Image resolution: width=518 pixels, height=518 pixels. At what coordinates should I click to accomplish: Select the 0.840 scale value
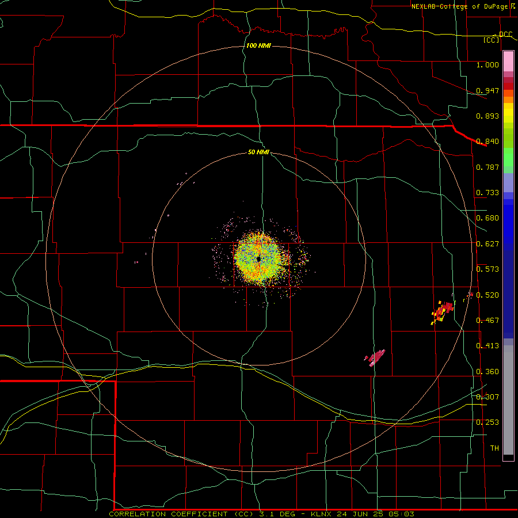point(487,142)
